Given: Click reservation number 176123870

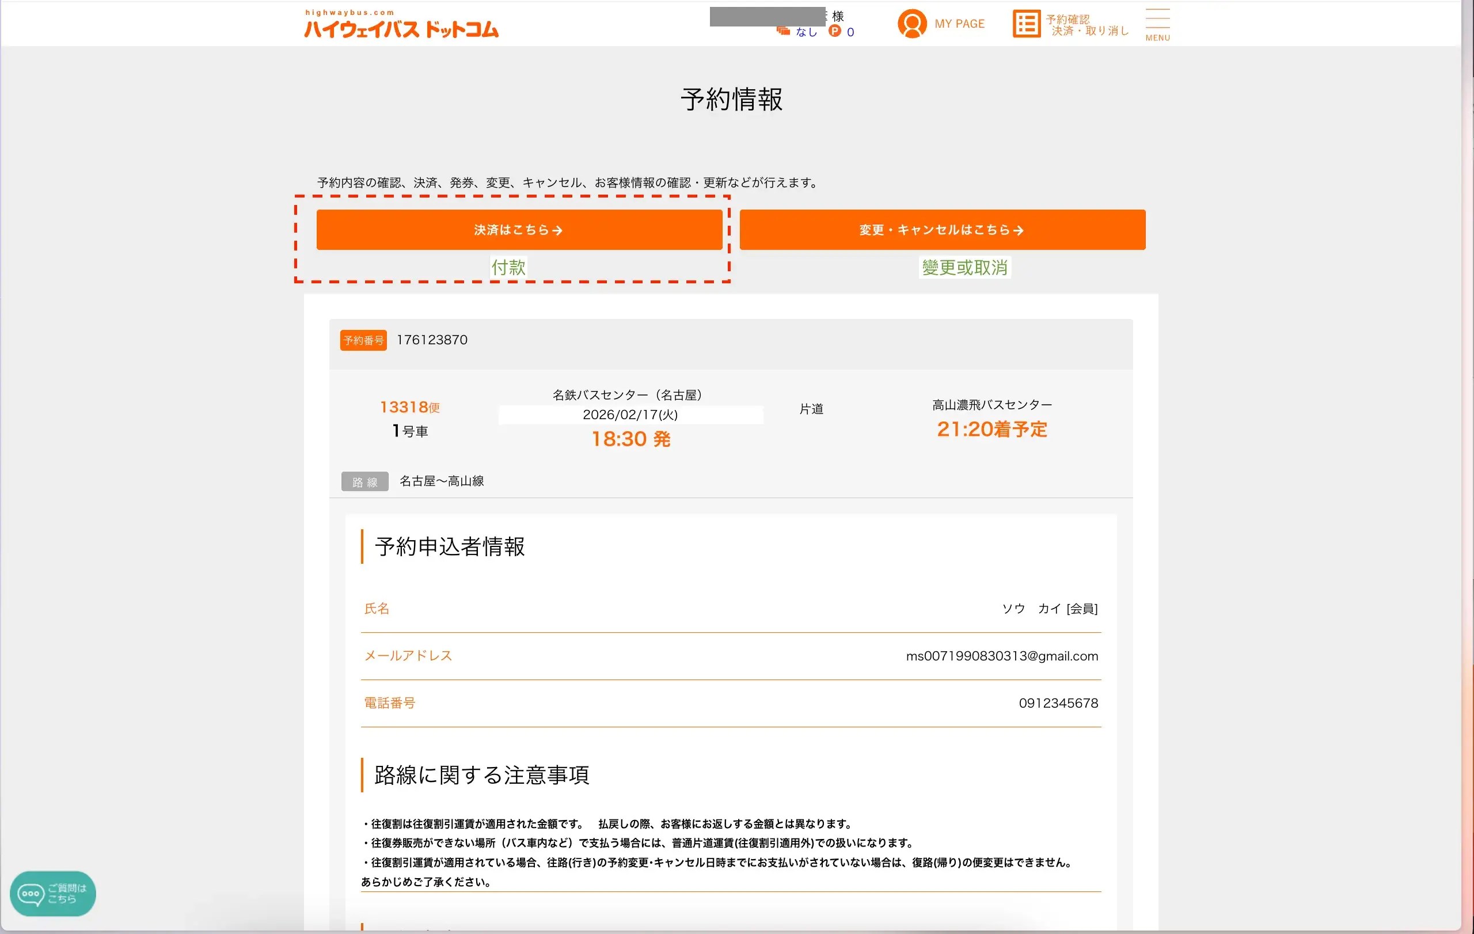Looking at the screenshot, I should (432, 340).
